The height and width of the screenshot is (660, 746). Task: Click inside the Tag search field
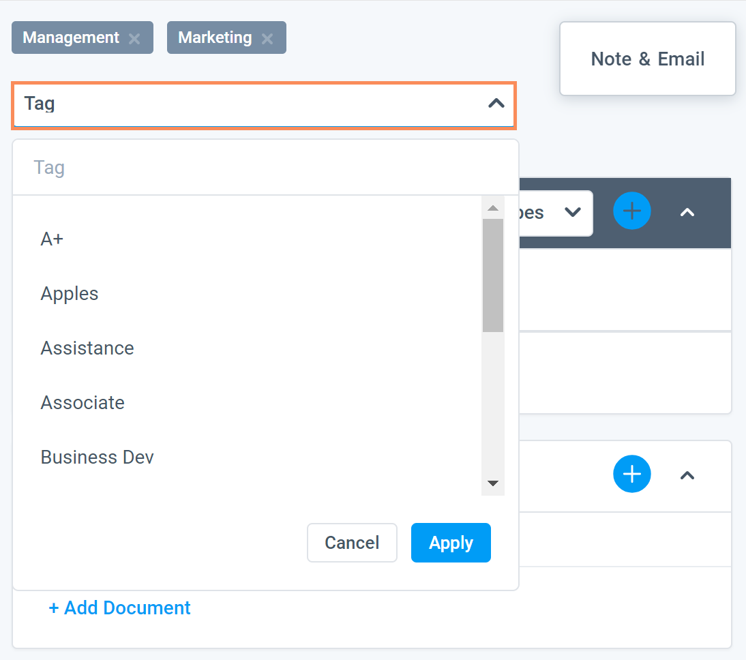(205, 167)
